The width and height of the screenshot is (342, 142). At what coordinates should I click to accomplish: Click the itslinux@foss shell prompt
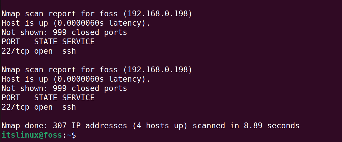click(39, 135)
